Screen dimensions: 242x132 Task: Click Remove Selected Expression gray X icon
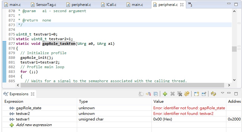point(172,94)
